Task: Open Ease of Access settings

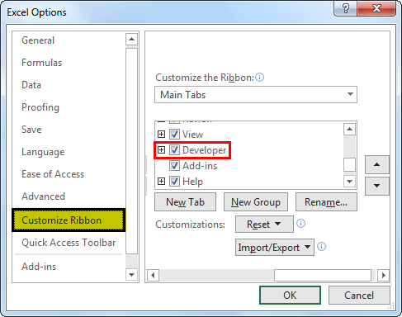Action: tap(53, 174)
